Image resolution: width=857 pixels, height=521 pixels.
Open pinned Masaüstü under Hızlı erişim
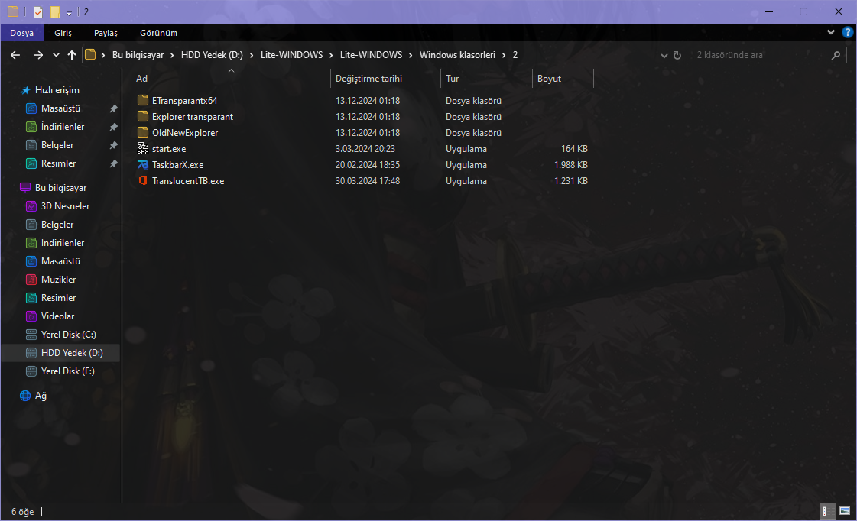[x=60, y=108]
